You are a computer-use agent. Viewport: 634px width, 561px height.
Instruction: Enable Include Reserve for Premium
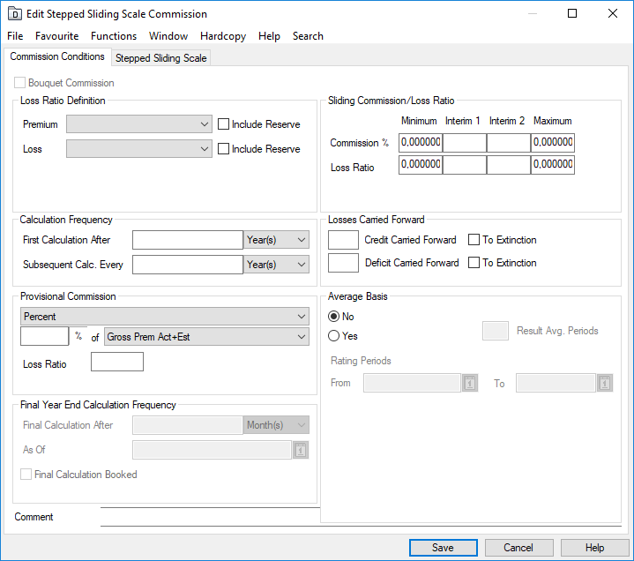(224, 124)
